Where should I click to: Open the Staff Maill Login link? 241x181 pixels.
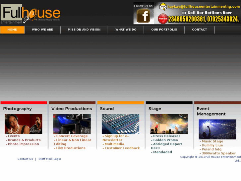[x=50, y=159]
